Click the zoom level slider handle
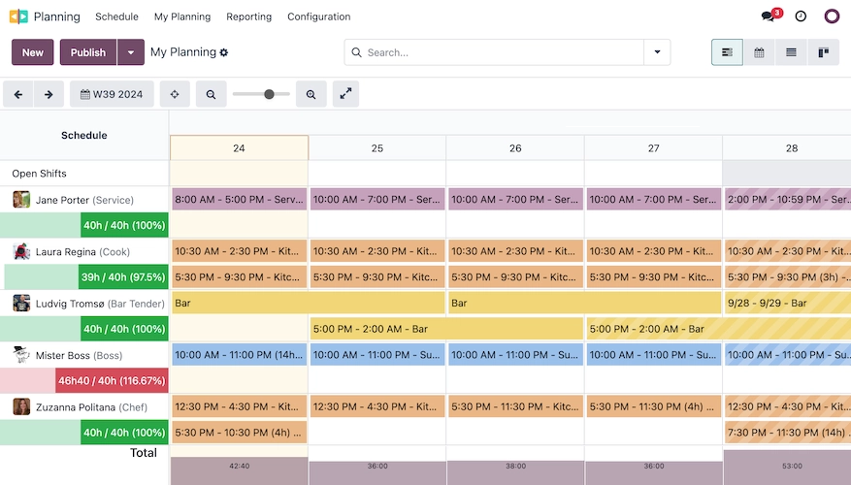 269,94
